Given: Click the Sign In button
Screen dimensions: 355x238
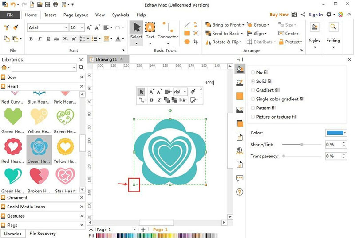Looking at the screenshot, I should pos(316,15).
